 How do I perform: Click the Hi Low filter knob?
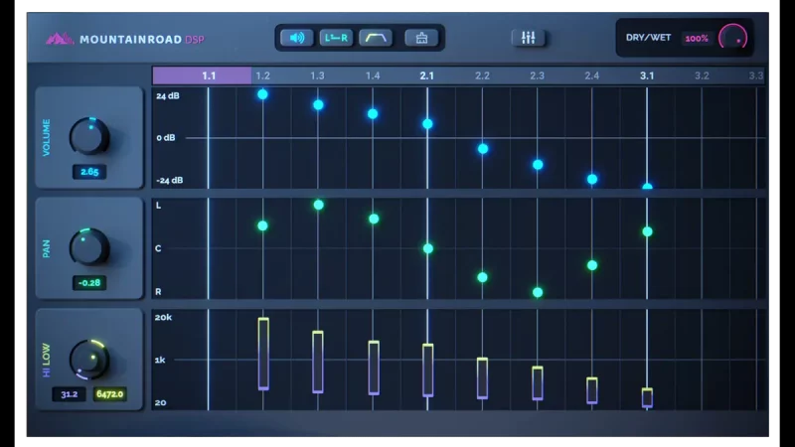click(x=89, y=359)
